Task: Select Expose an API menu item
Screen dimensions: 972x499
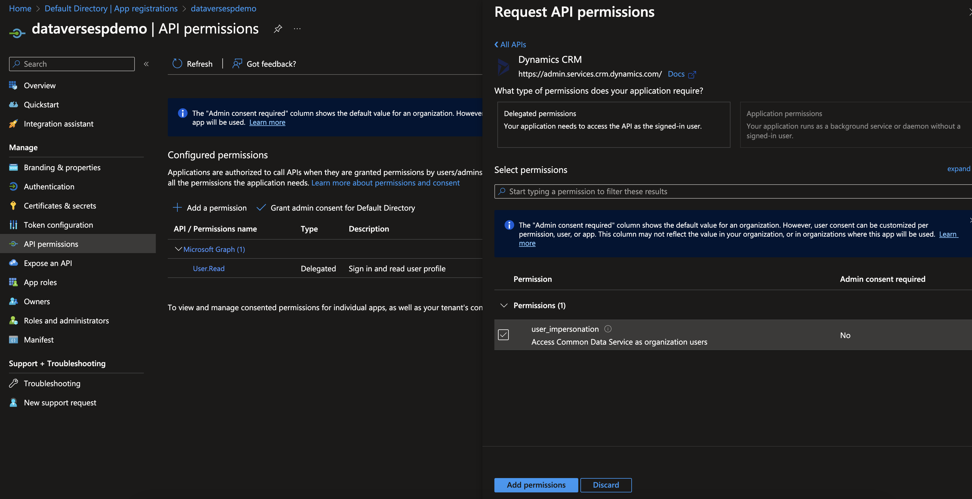Action: click(x=48, y=263)
